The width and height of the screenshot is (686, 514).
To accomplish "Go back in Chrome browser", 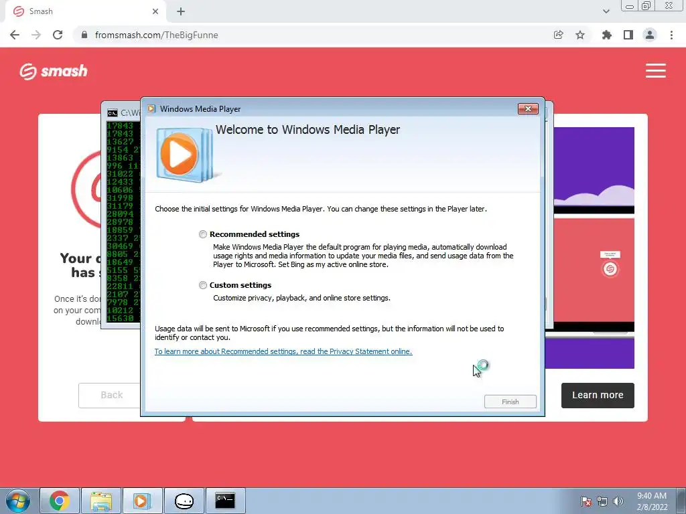I will 15,35.
